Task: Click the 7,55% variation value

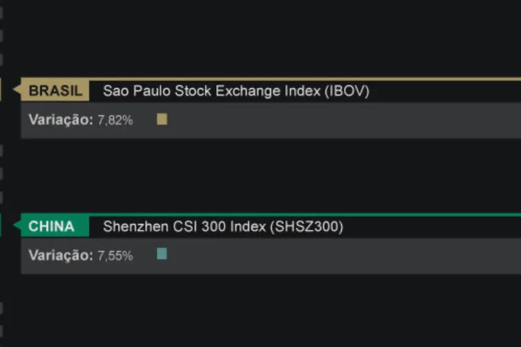Action: click(x=115, y=255)
